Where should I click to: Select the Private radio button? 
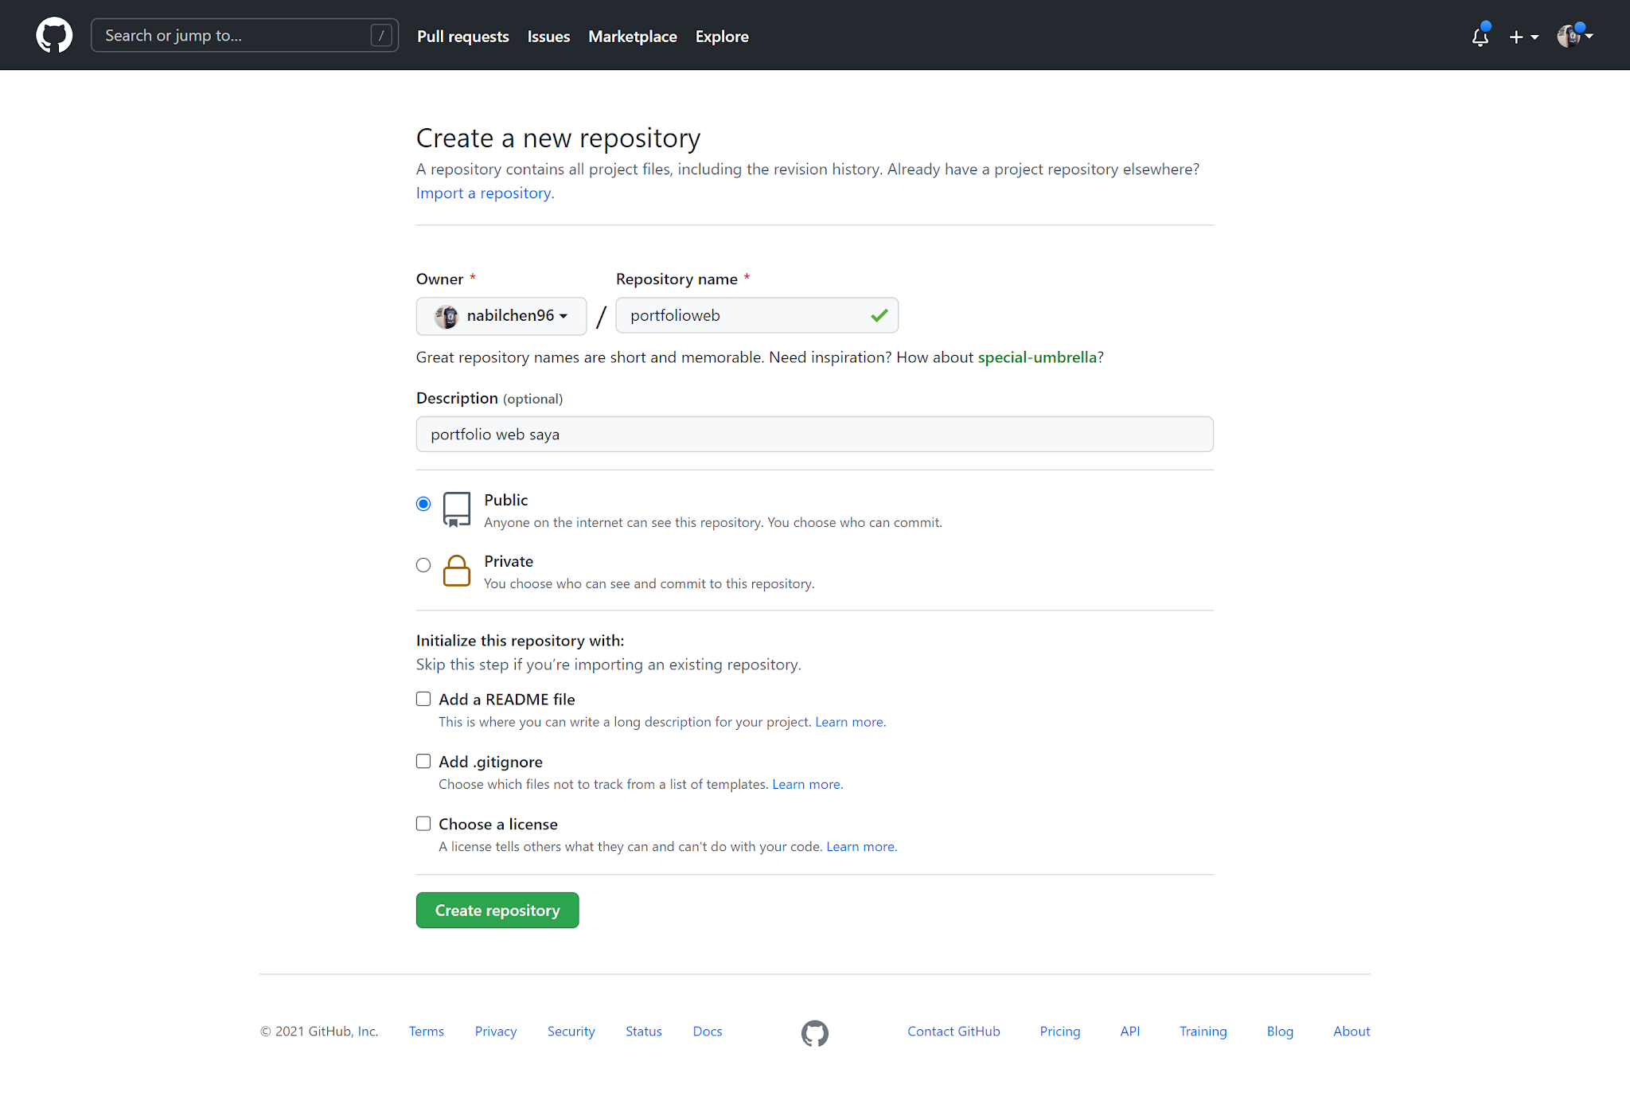423,565
